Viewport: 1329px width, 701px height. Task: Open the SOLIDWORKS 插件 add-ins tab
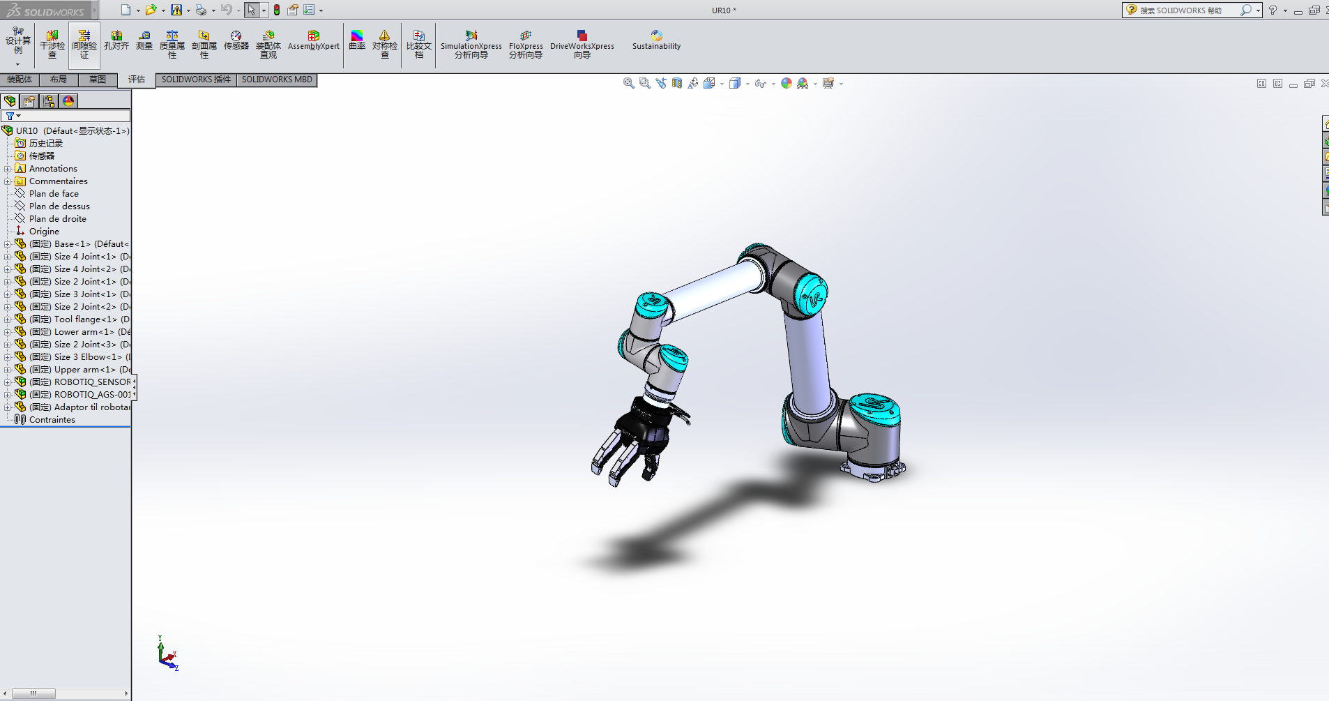tap(196, 80)
